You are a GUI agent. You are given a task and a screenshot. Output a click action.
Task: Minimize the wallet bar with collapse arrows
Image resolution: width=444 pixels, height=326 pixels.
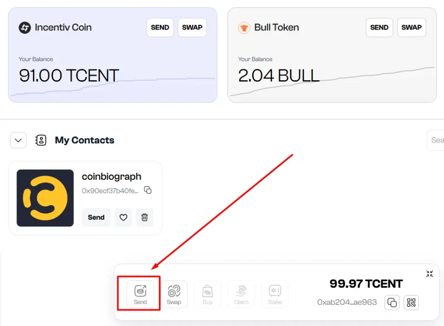tap(430, 273)
